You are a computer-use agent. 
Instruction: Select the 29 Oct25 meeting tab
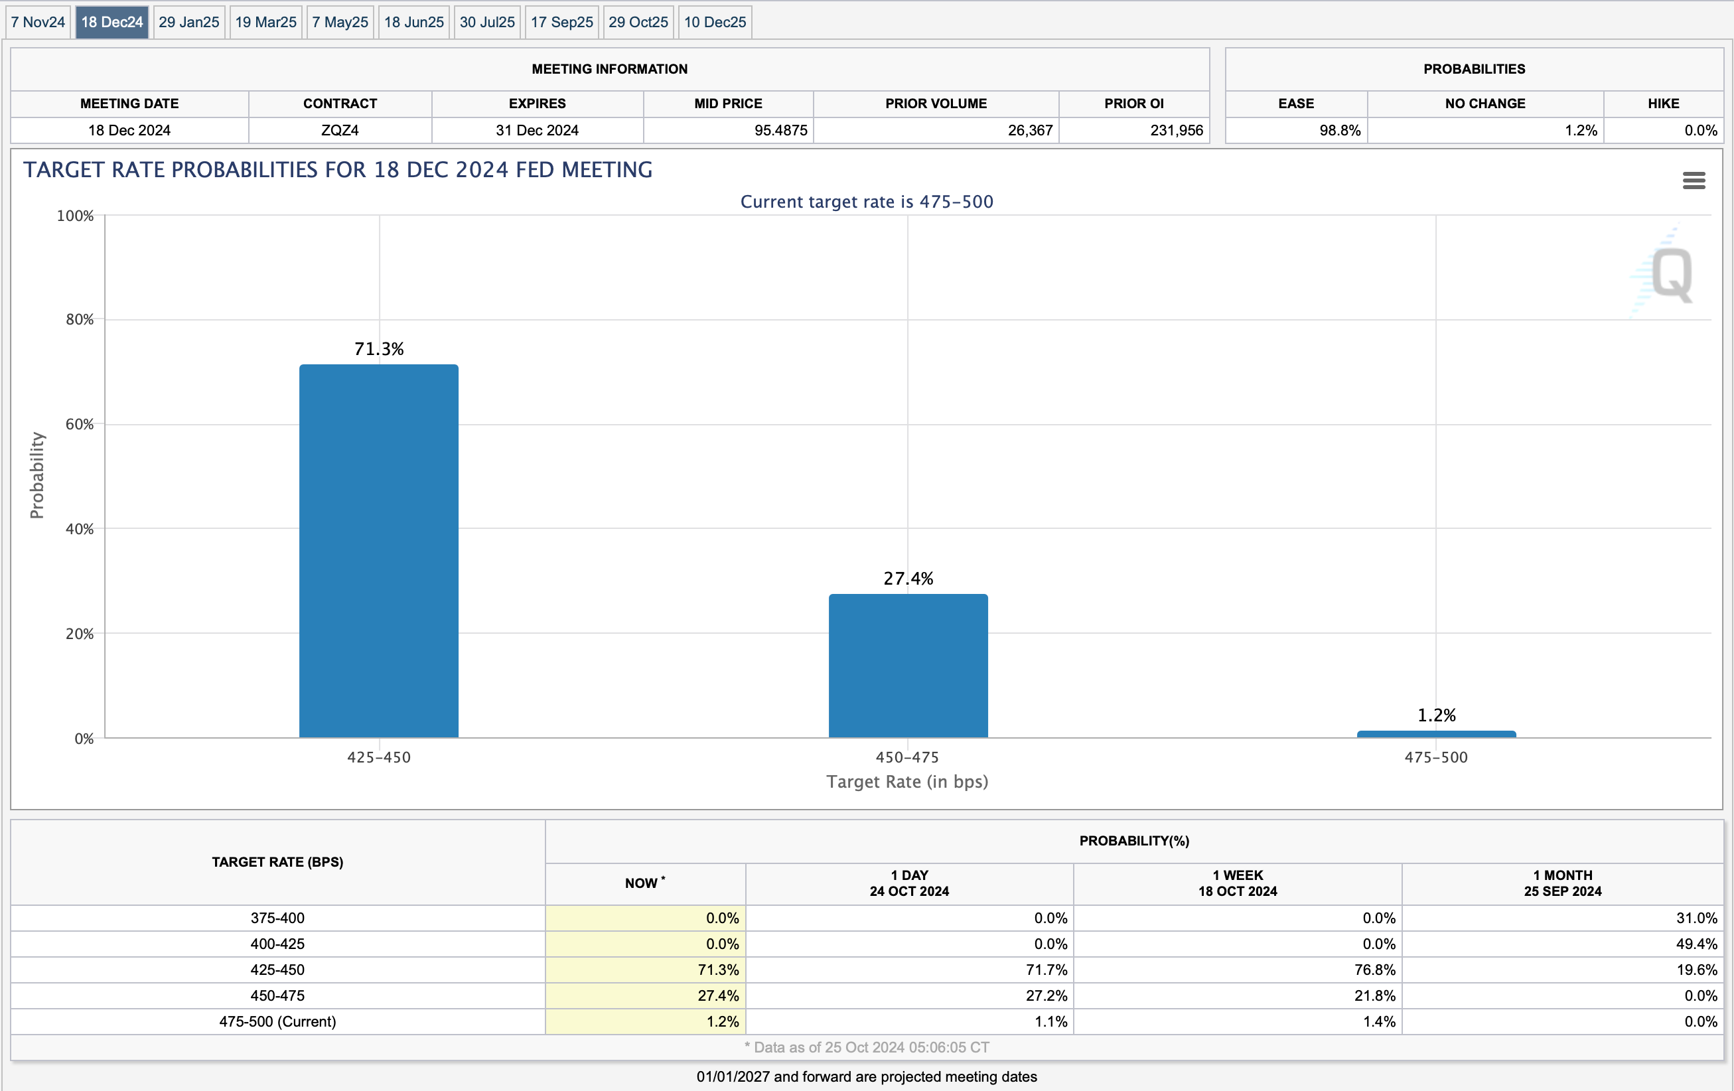click(638, 23)
